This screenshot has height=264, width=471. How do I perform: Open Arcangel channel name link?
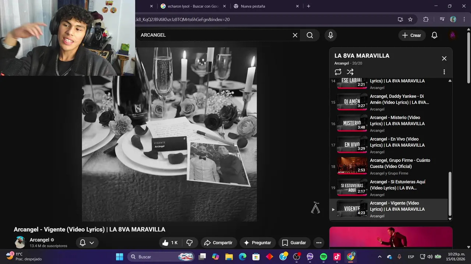[x=39, y=240]
